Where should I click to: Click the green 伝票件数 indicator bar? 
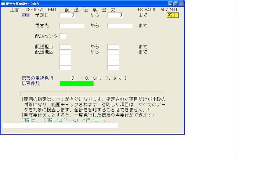click(x=77, y=84)
